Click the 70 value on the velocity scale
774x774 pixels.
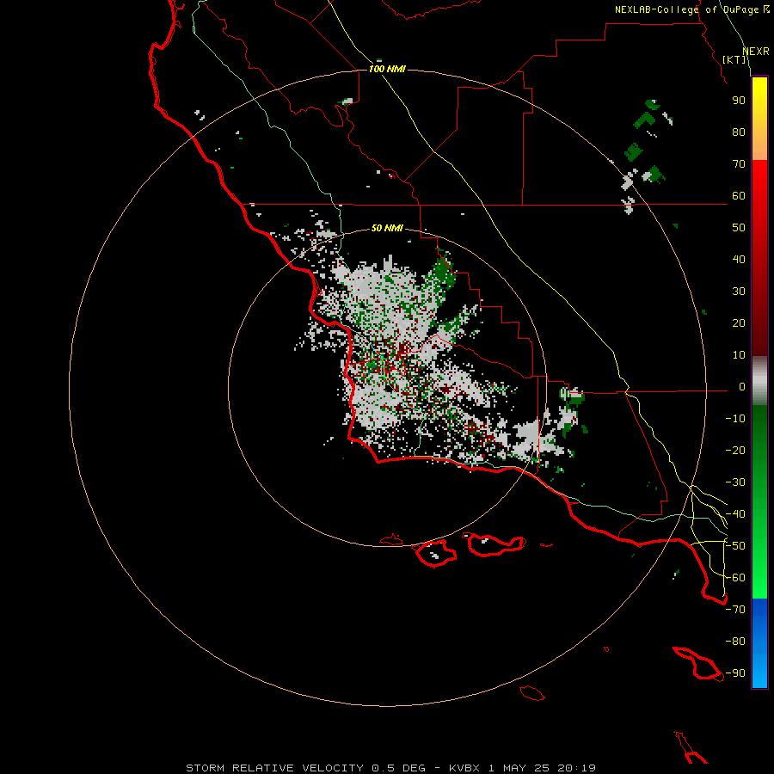(x=739, y=164)
